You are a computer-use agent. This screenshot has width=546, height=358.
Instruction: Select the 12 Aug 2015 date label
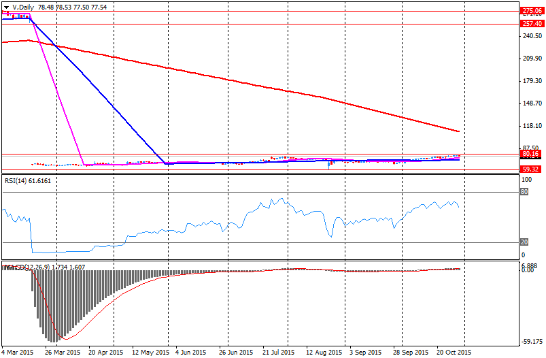pos(324,353)
